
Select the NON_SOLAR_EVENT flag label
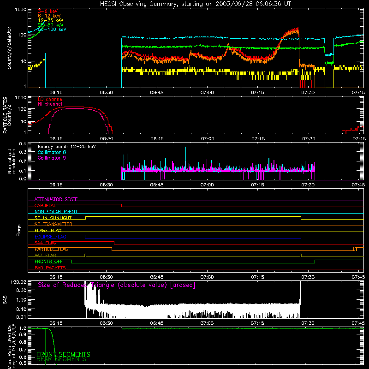(x=56, y=212)
